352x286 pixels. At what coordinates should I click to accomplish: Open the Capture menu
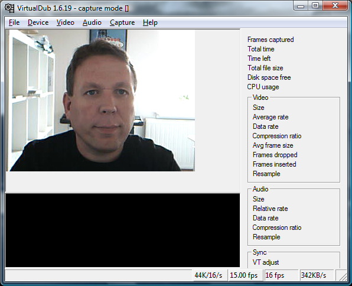(122, 22)
